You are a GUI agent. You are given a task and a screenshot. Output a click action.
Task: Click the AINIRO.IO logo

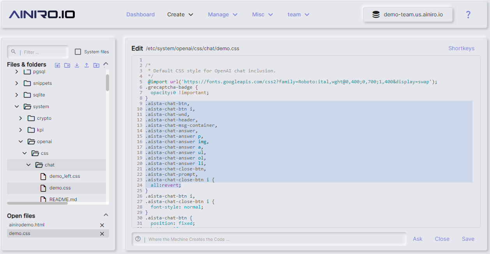(x=42, y=14)
